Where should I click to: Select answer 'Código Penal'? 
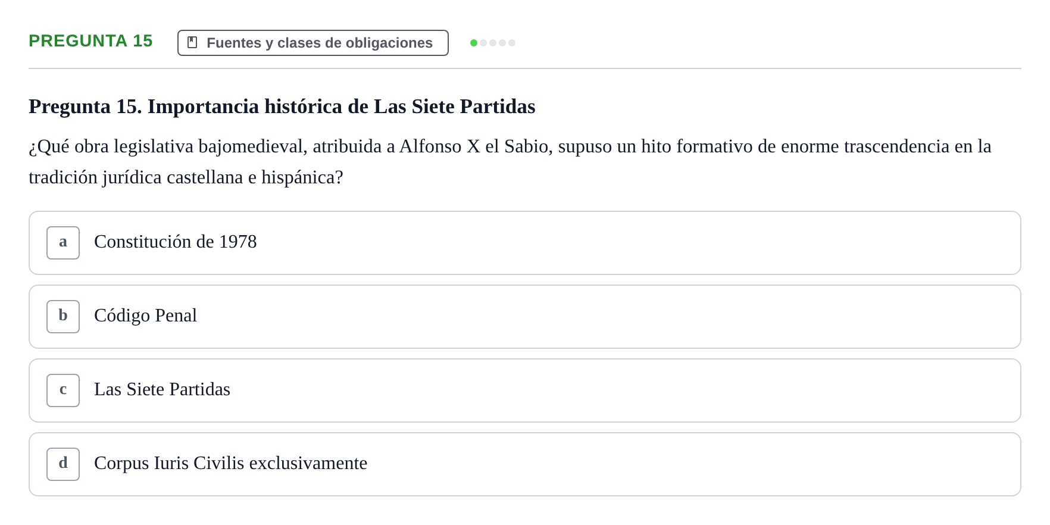[x=525, y=317]
